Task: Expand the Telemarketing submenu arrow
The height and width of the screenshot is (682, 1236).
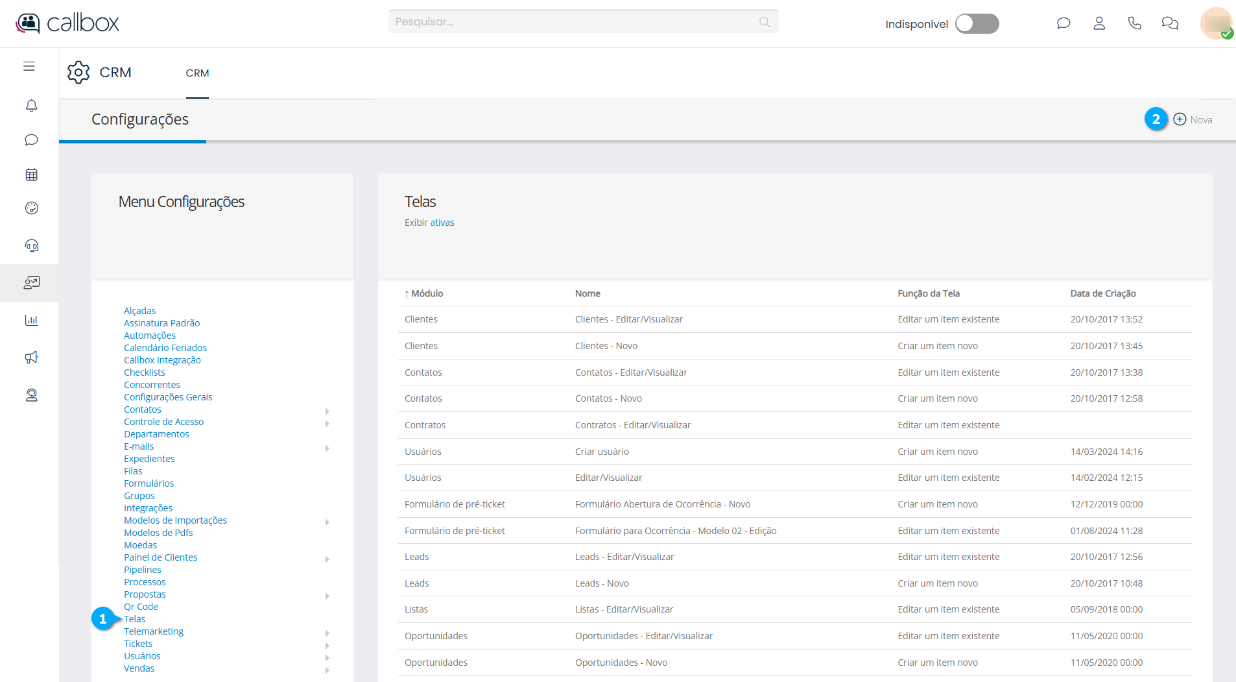Action: click(327, 633)
